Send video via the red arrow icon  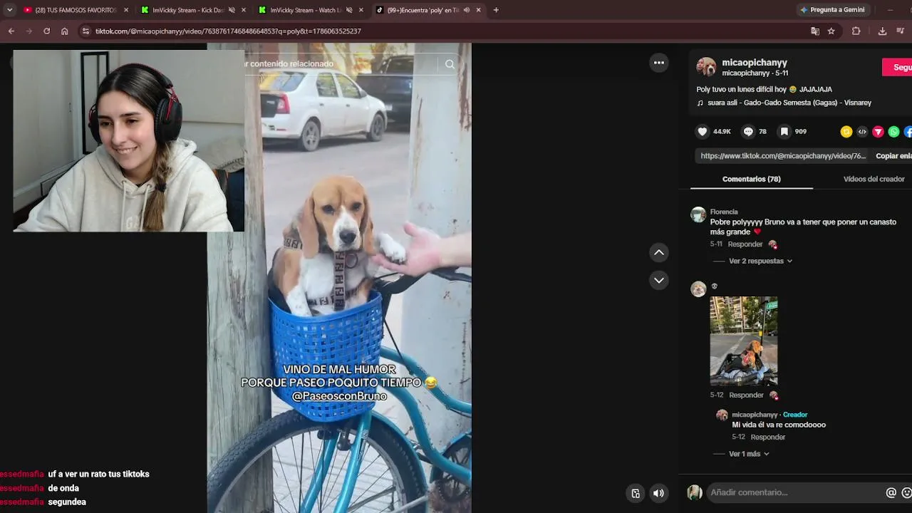pyautogui.click(x=878, y=132)
